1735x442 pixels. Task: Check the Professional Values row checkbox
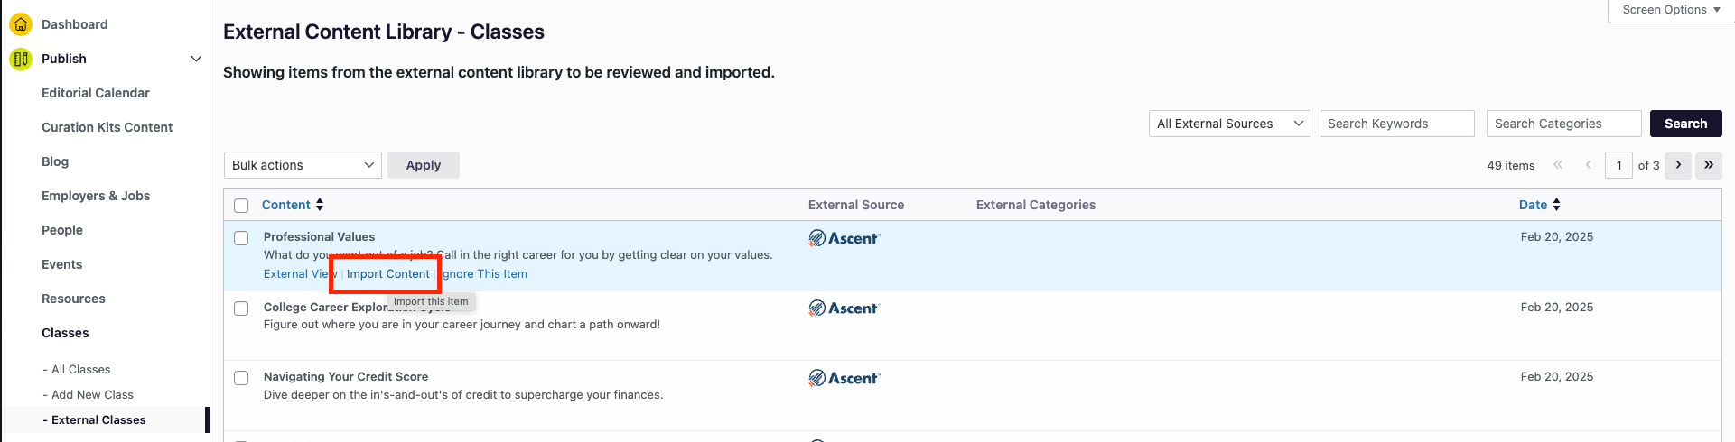coord(241,238)
